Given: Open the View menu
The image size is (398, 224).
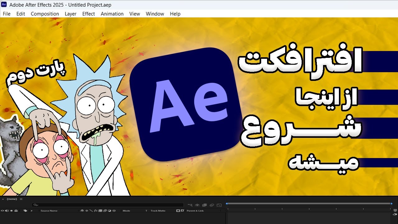Looking at the screenshot, I should pos(135,14).
